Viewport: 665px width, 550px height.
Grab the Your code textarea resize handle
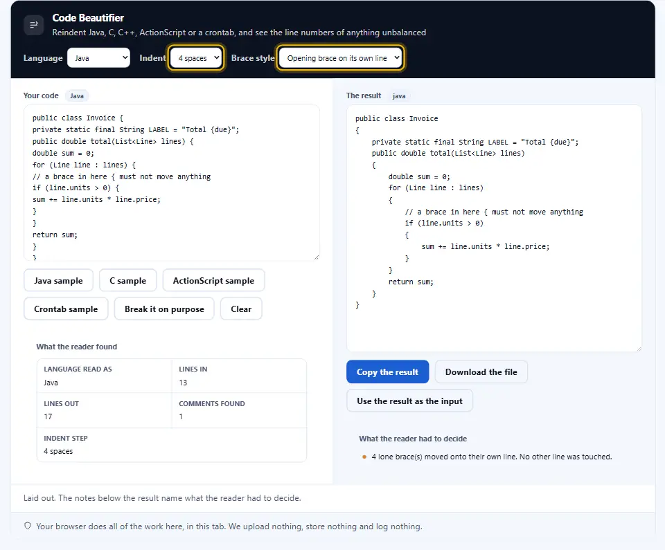click(317, 257)
